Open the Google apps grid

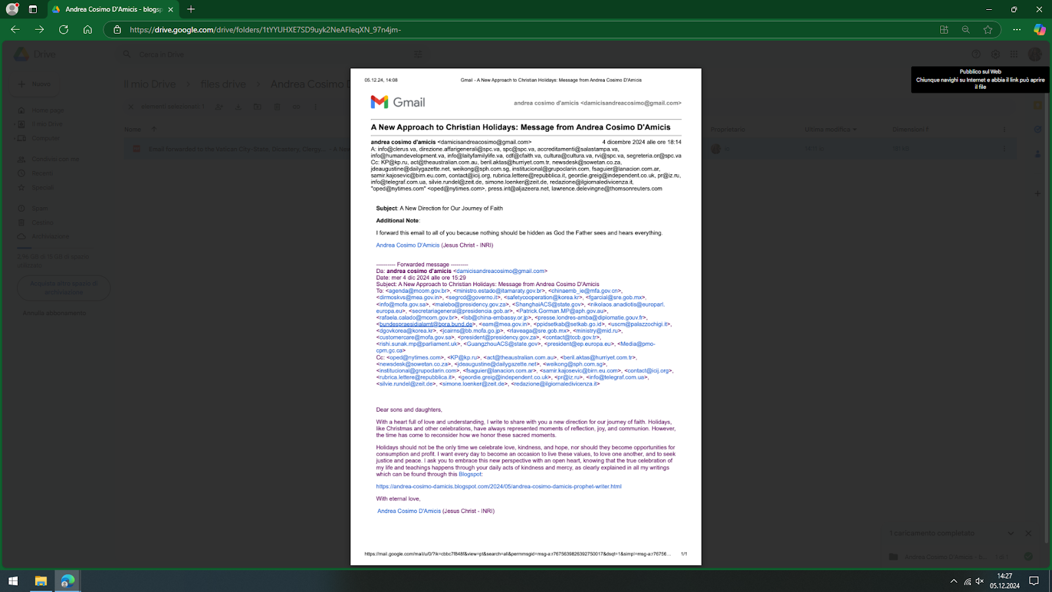click(1015, 55)
